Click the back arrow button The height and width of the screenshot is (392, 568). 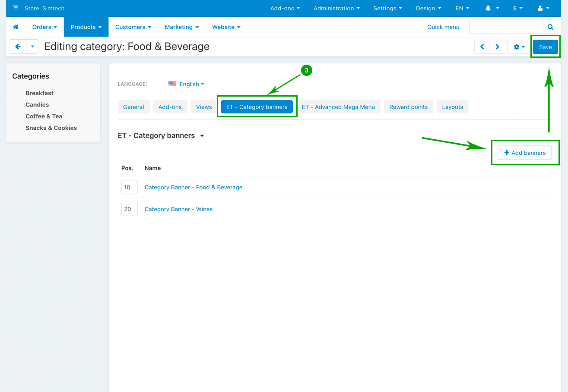tap(18, 47)
